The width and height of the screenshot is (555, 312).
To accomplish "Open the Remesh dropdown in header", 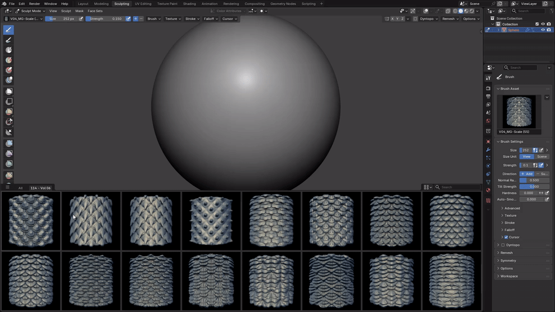I will click(x=450, y=18).
